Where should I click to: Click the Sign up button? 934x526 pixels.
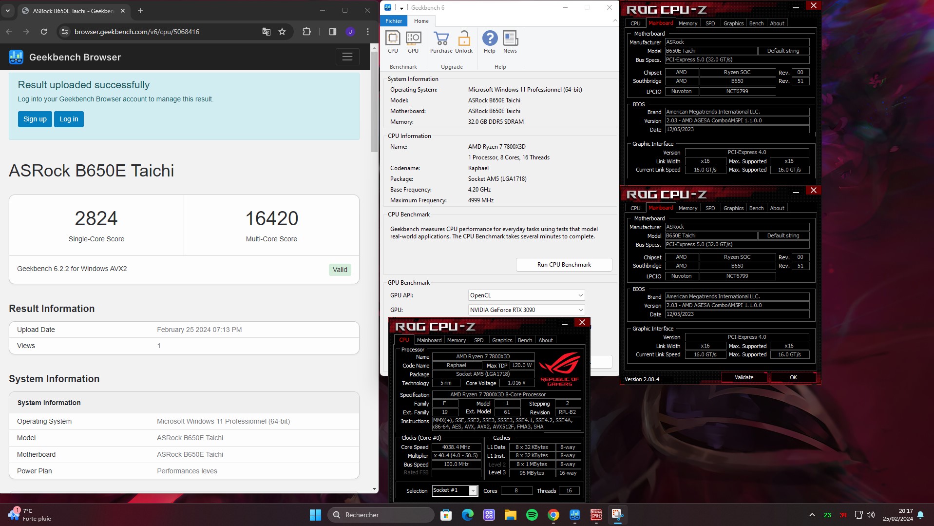coord(35,119)
